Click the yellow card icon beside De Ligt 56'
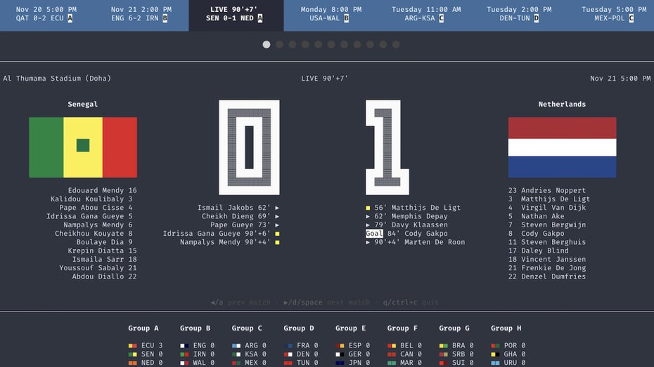The height and width of the screenshot is (367, 654). coord(368,208)
